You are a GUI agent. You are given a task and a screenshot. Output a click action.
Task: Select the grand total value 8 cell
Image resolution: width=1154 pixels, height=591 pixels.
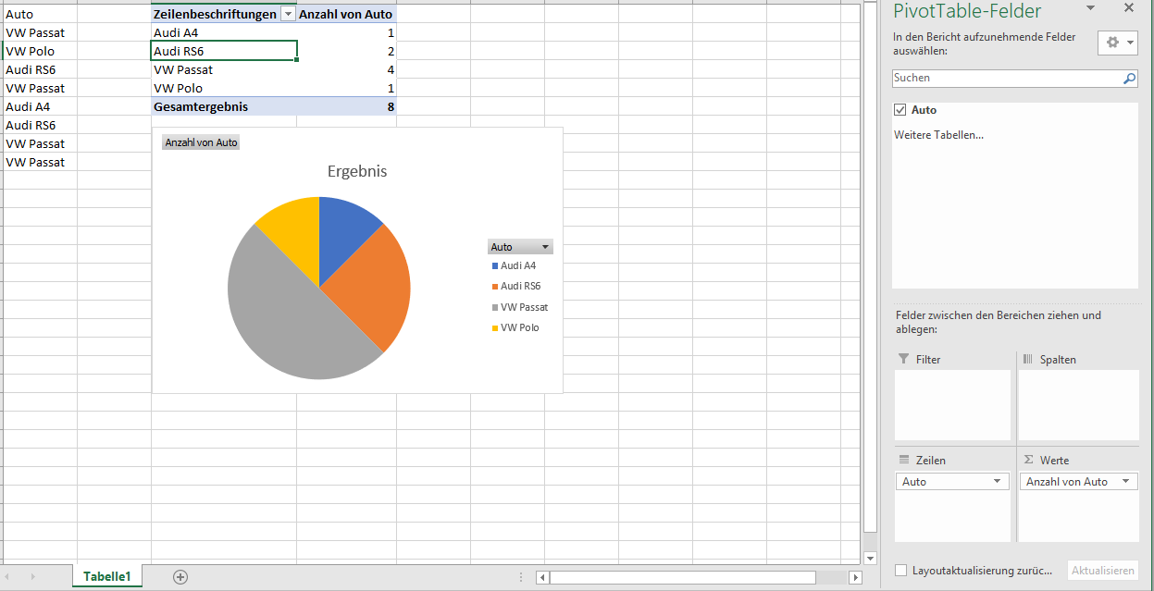(x=347, y=106)
